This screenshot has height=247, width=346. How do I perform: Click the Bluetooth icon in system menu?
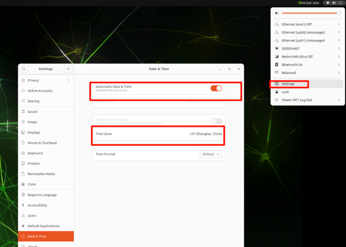[277, 65]
